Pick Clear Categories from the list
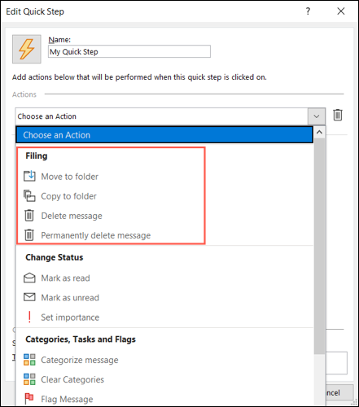The width and height of the screenshot is (359, 407). [72, 379]
